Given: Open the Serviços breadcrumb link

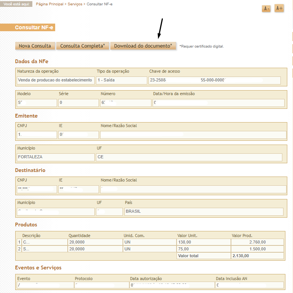Looking at the screenshot, I should coord(75,4).
